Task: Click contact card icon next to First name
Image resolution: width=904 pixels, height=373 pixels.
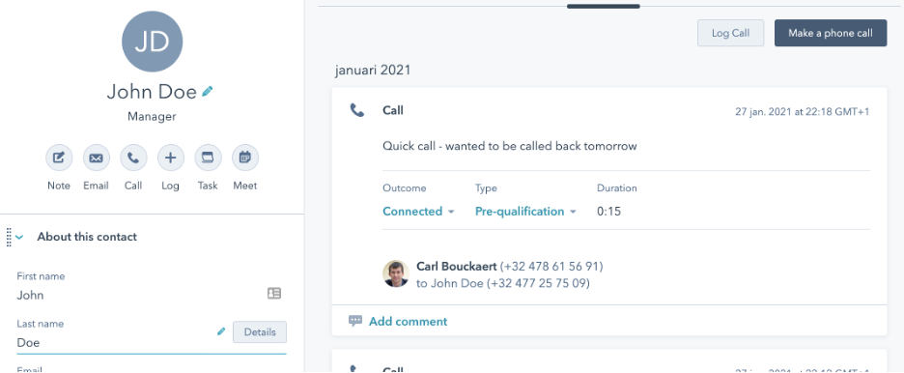Action: click(274, 294)
